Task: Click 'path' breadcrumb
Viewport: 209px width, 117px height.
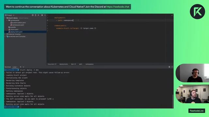Action: [81, 64]
